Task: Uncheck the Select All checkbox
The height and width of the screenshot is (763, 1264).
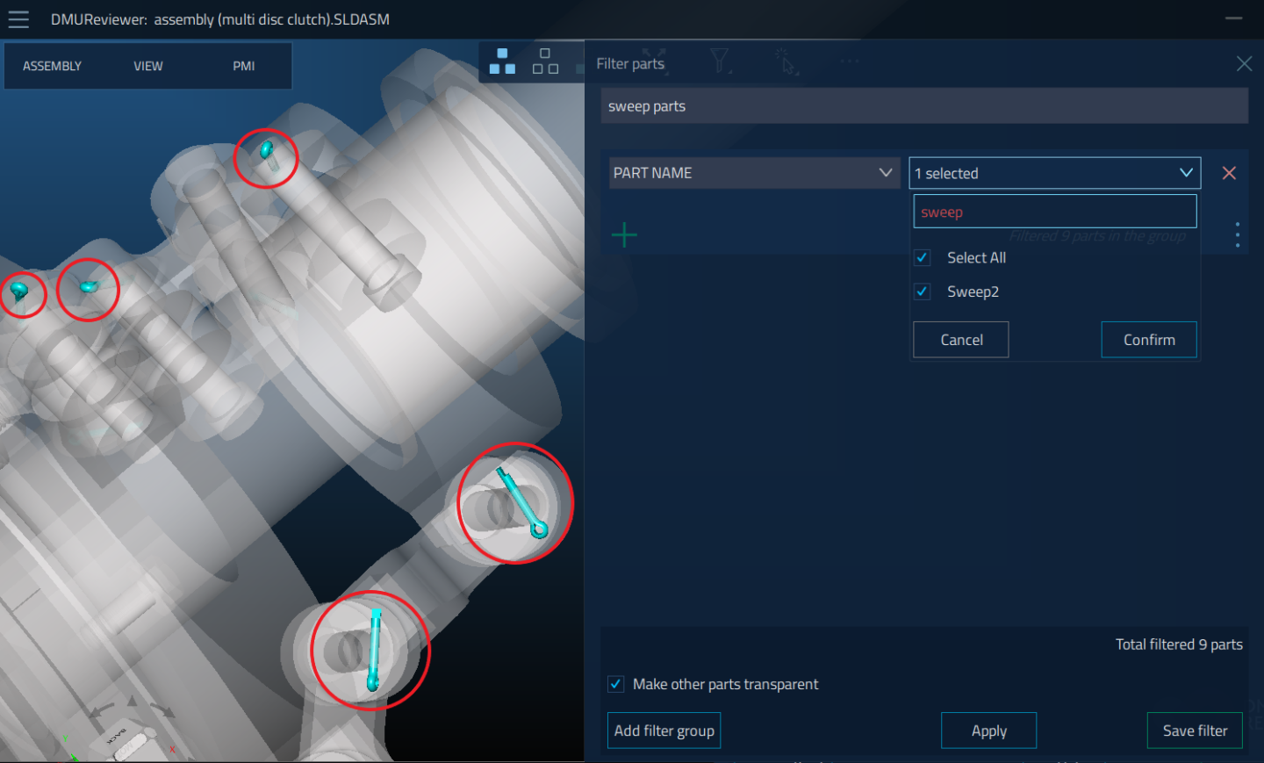Action: click(x=922, y=257)
